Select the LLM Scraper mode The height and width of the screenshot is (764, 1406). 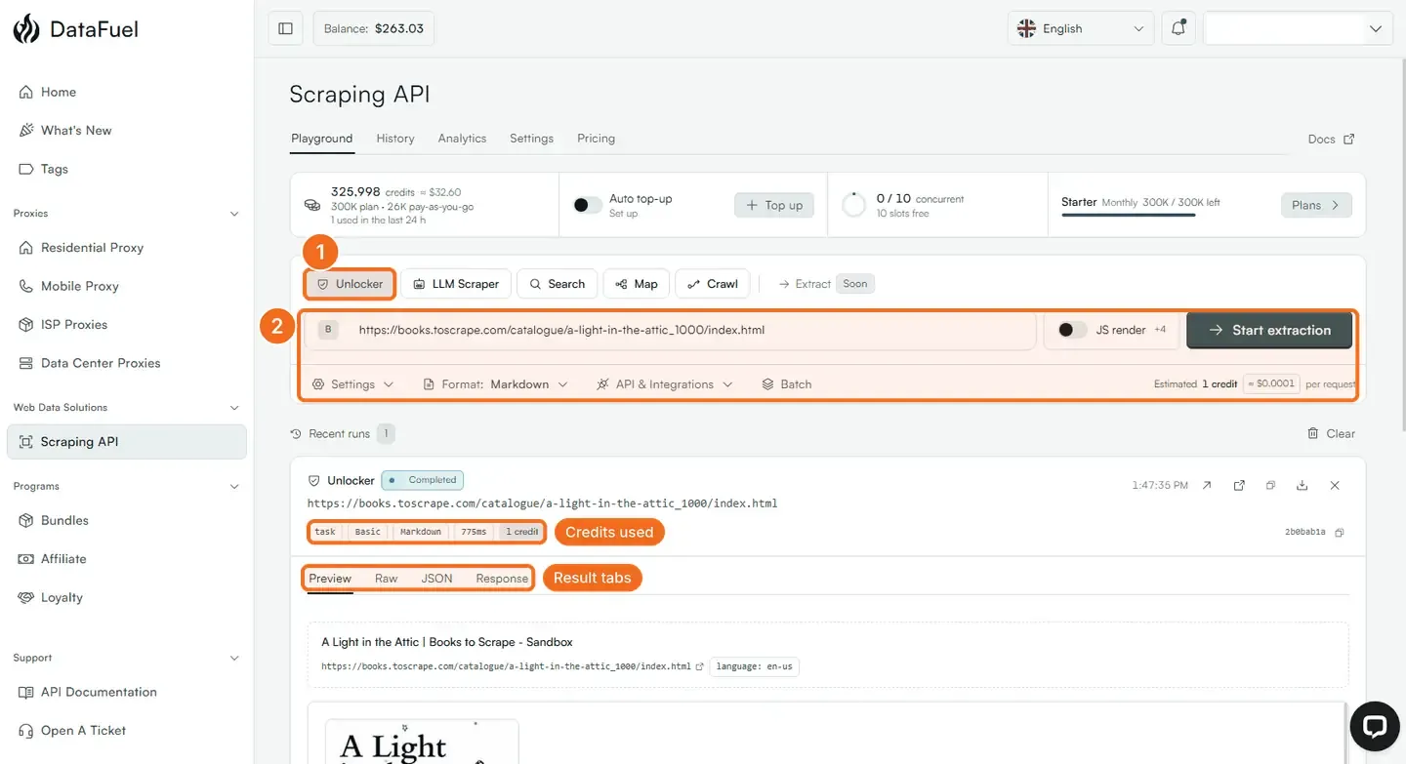click(x=456, y=284)
